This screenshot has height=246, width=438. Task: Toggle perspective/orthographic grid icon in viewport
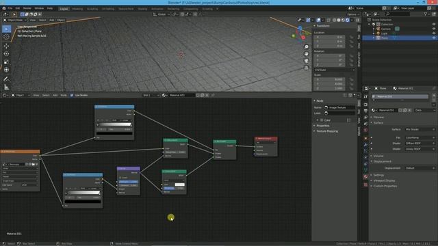[307, 68]
